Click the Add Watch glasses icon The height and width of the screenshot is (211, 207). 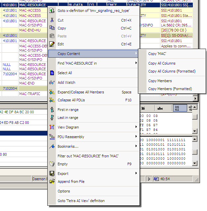tap(52, 82)
